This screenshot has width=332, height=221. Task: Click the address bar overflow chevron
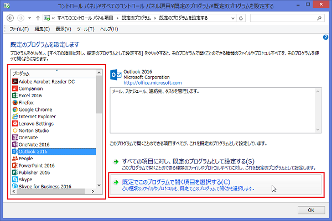[53, 18]
